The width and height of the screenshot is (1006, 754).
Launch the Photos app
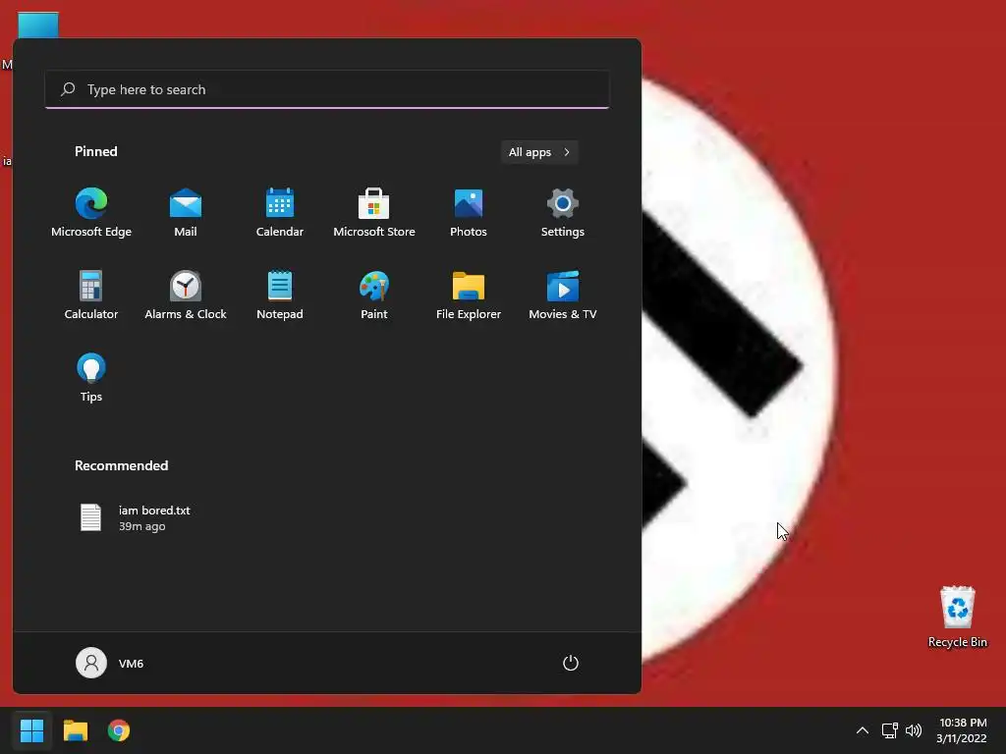(469, 213)
